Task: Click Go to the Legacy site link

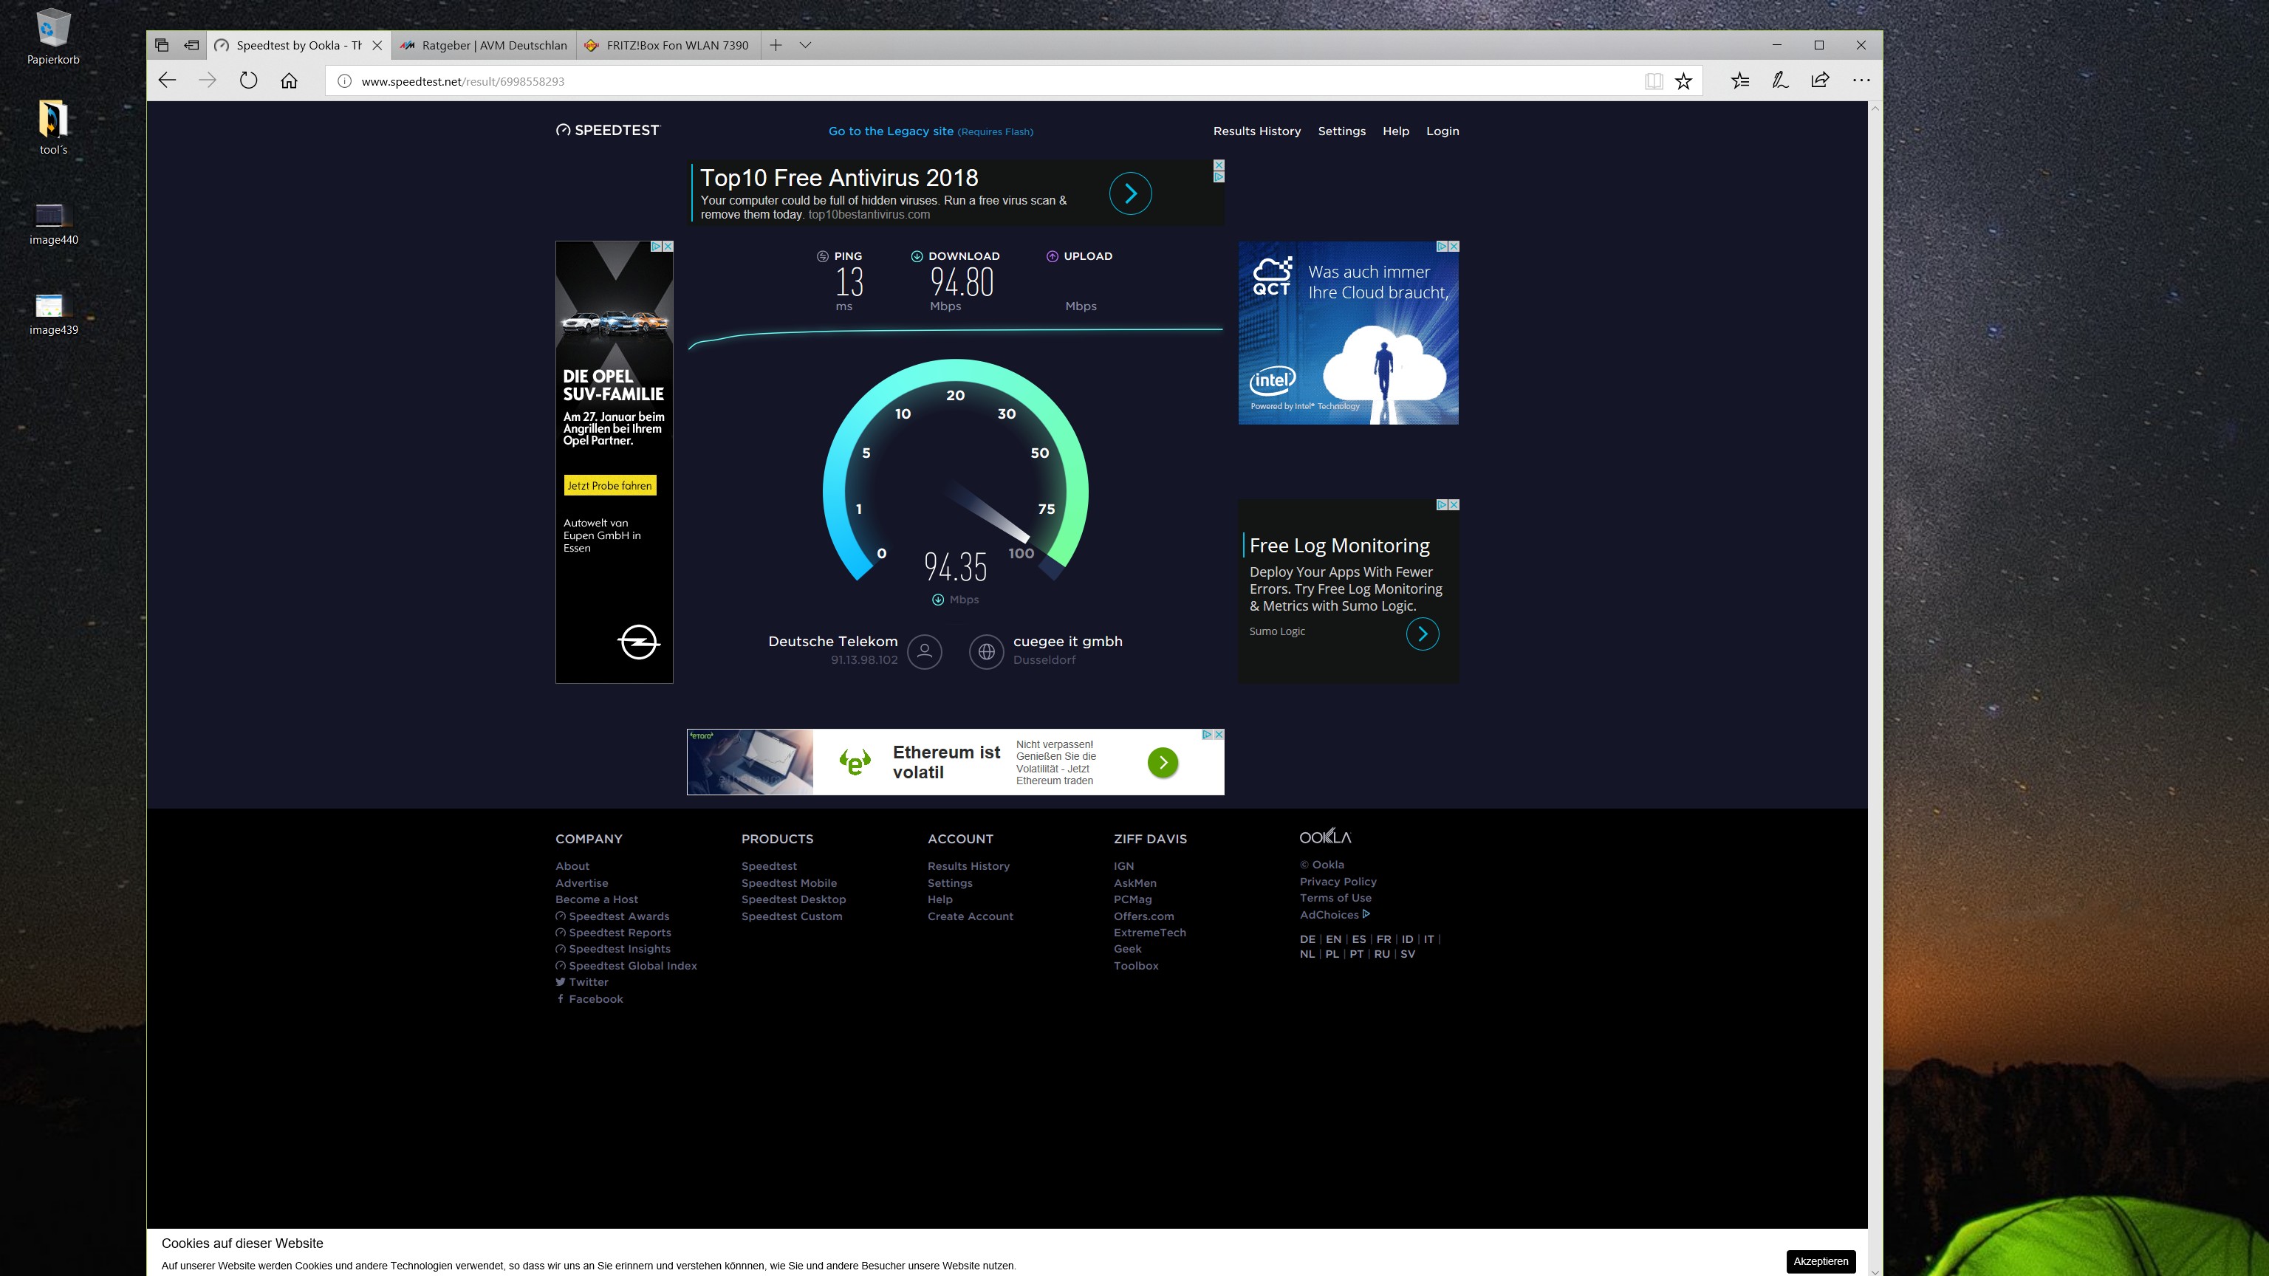Action: coord(891,131)
